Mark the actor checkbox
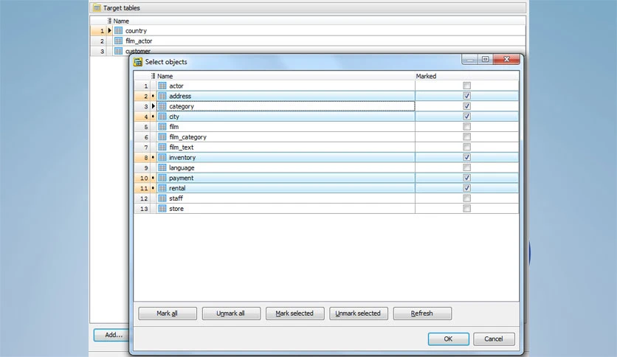This screenshot has height=357, width=617. [466, 86]
